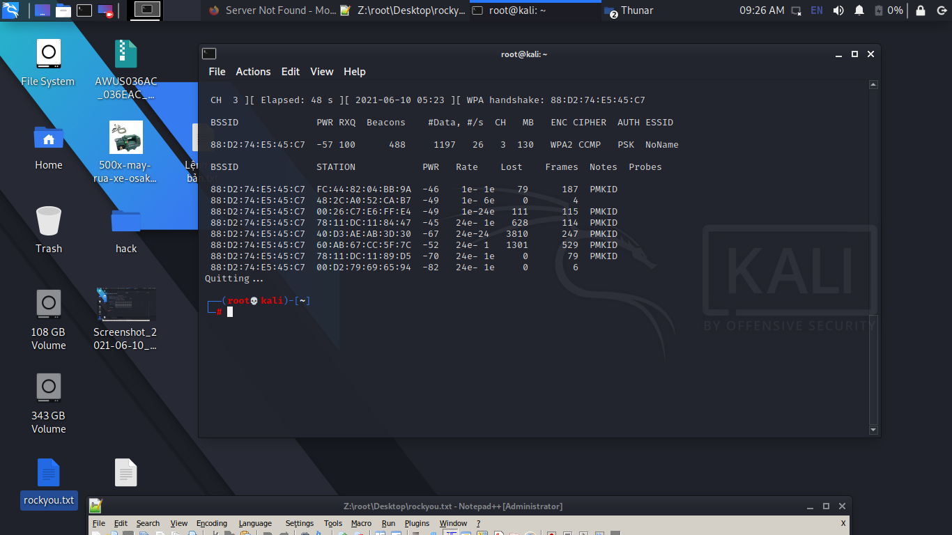Image resolution: width=952 pixels, height=535 pixels.
Task: Click terminal scrollbar down arrow
Action: (874, 431)
